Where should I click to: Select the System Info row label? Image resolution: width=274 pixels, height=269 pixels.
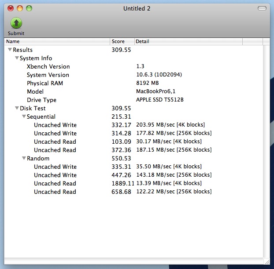coord(36,58)
